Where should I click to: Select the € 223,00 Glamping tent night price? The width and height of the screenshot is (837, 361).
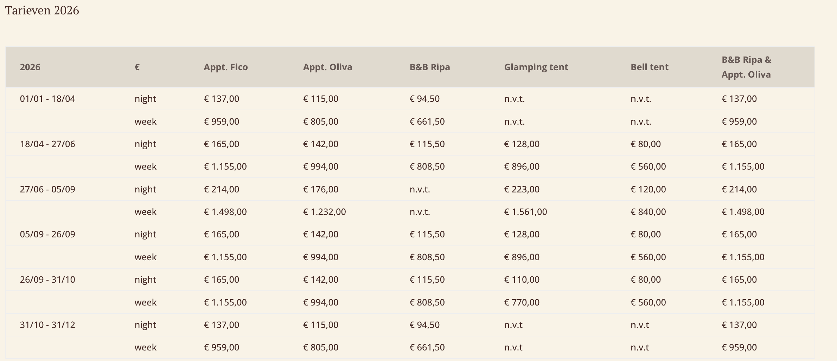point(522,189)
